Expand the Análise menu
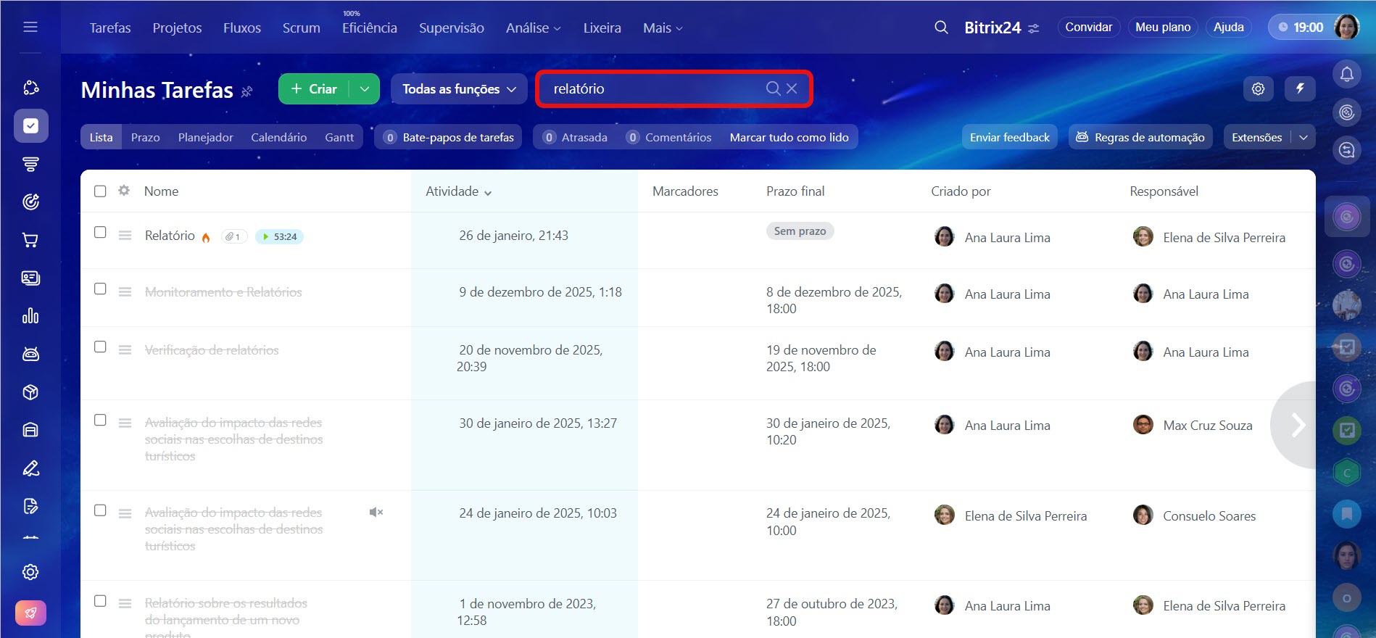The width and height of the screenshot is (1376, 638). [533, 28]
